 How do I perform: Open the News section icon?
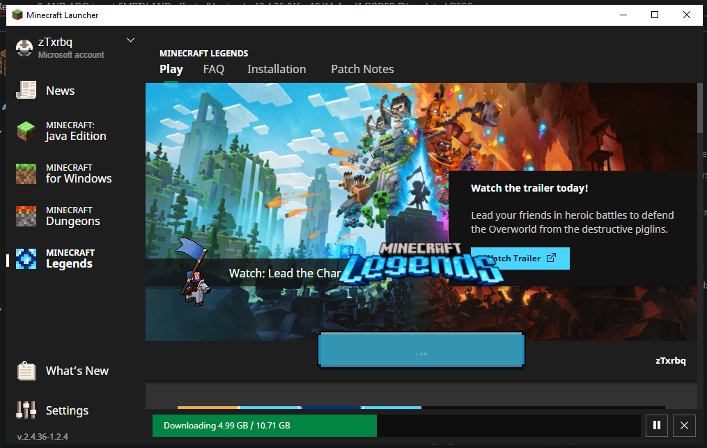pos(26,91)
